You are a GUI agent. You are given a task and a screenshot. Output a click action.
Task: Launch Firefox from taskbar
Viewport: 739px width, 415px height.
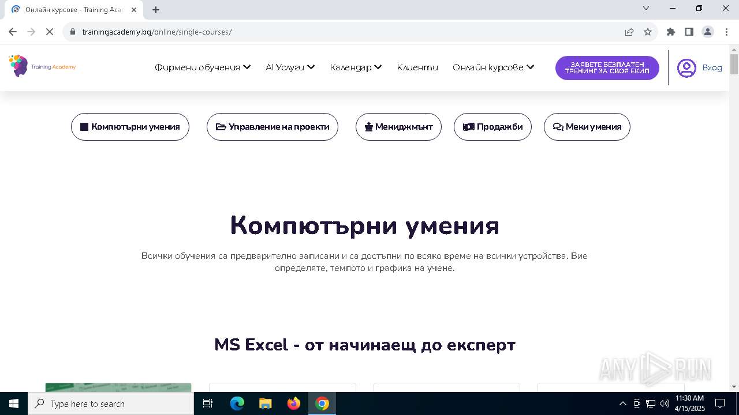294,403
